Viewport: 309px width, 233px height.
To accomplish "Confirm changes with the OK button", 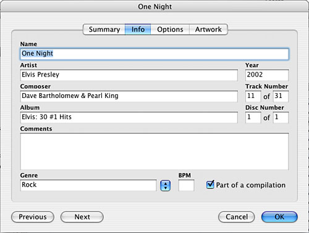I will click(279, 217).
